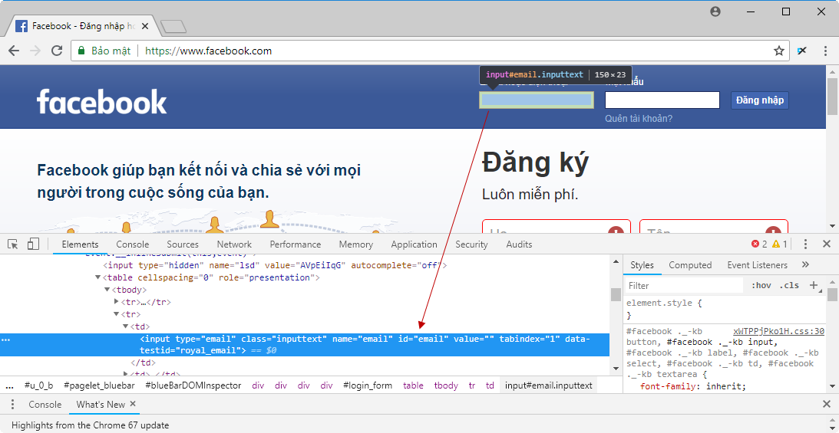This screenshot has width=839, height=433.
Task: Switch to the Network tab
Action: coord(234,244)
